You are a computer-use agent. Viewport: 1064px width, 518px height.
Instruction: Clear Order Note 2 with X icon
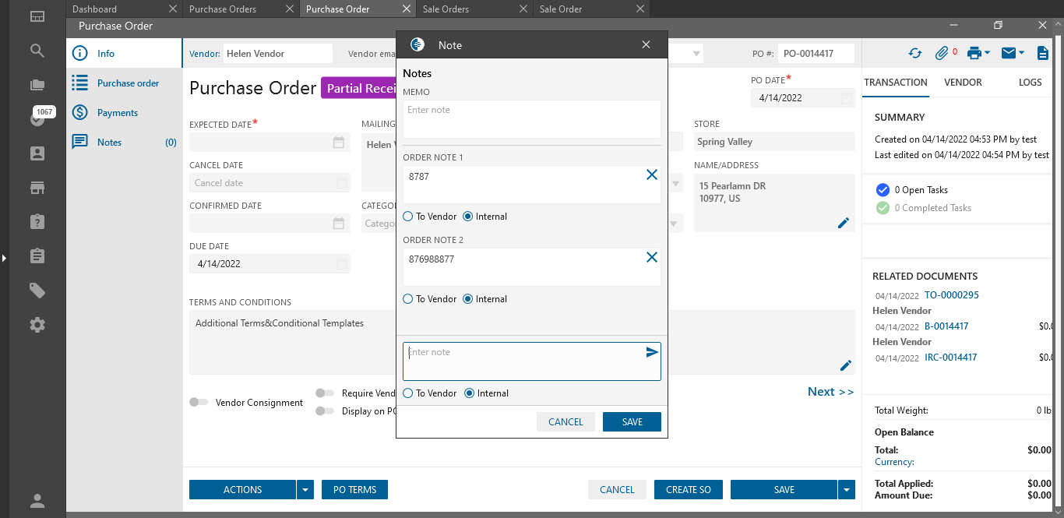click(x=652, y=257)
